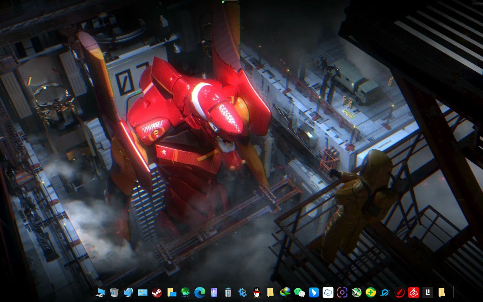Open the red firefly app icon
483x302 pixels.
pyautogui.click(x=413, y=292)
